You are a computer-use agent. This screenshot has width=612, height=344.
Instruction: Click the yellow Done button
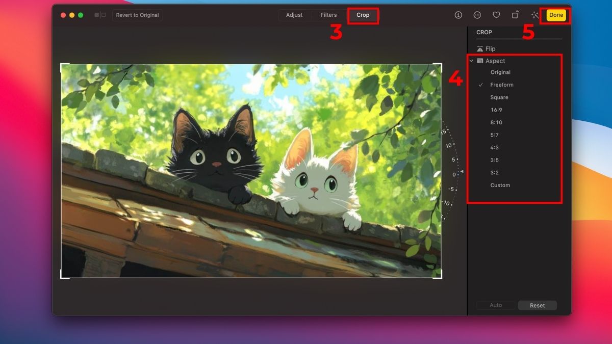556,15
